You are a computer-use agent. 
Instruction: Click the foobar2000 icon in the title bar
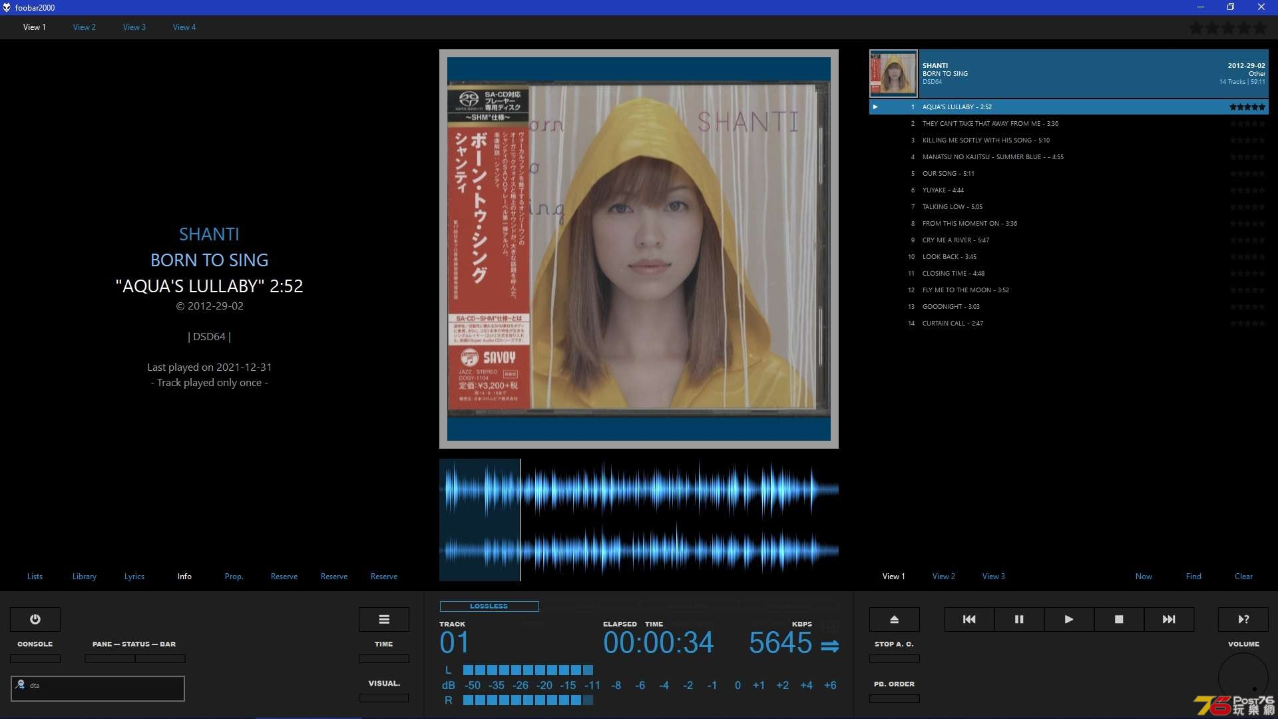point(7,7)
